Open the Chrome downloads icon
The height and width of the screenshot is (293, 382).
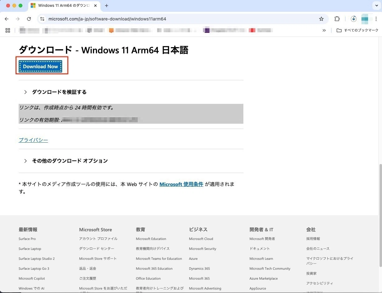pos(353,19)
